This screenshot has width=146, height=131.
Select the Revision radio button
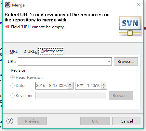click(x=12, y=96)
